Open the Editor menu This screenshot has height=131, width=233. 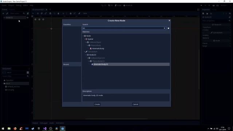(x=25, y=5)
